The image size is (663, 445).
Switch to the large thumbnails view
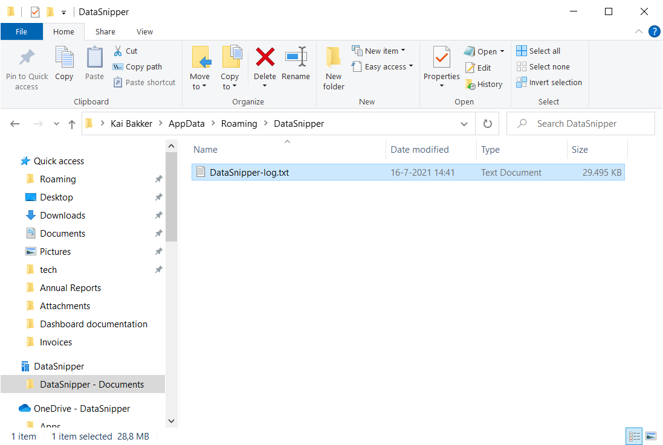pyautogui.click(x=651, y=437)
